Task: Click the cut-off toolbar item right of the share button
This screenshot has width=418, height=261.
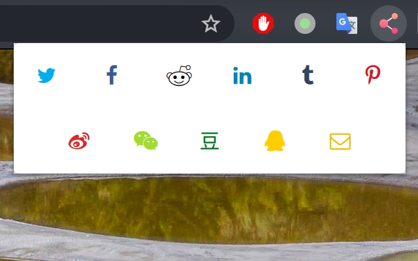Action: coord(417,23)
